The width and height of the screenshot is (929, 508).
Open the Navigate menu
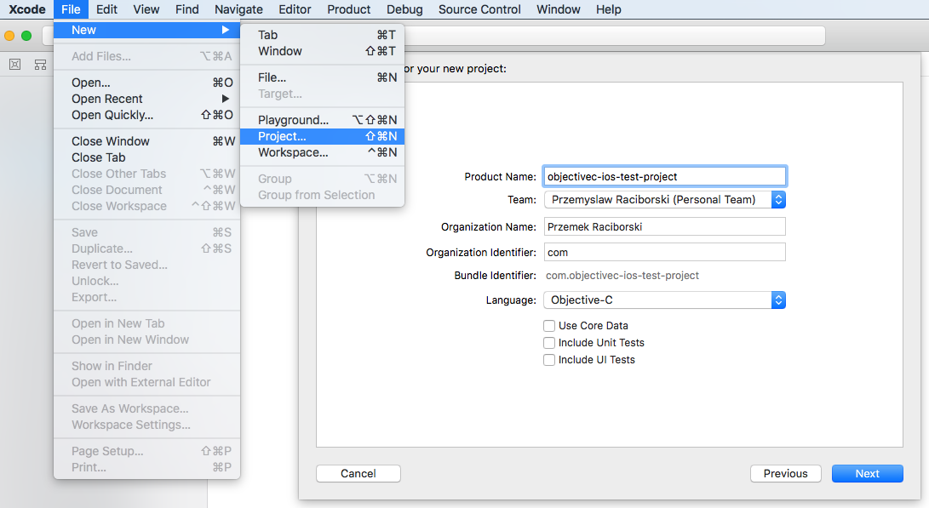click(x=238, y=9)
